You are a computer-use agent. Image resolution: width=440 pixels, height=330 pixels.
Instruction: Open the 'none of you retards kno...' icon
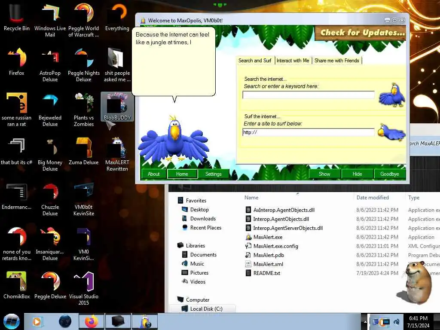click(17, 244)
